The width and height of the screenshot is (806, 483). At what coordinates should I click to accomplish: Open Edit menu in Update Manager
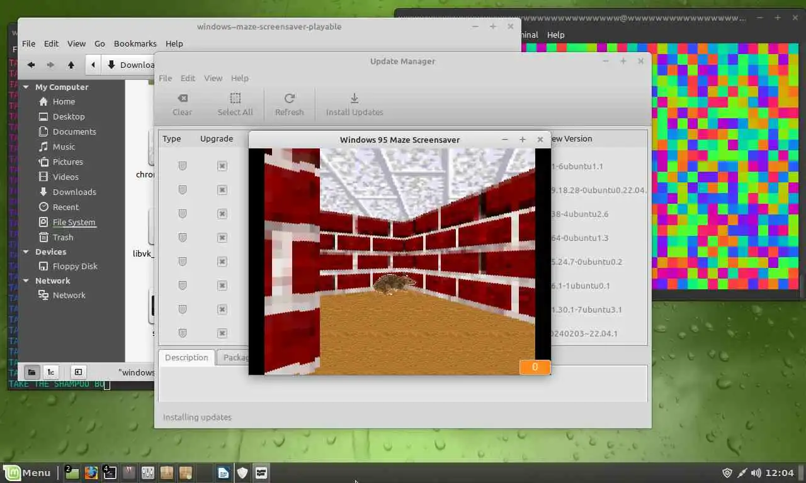click(188, 78)
